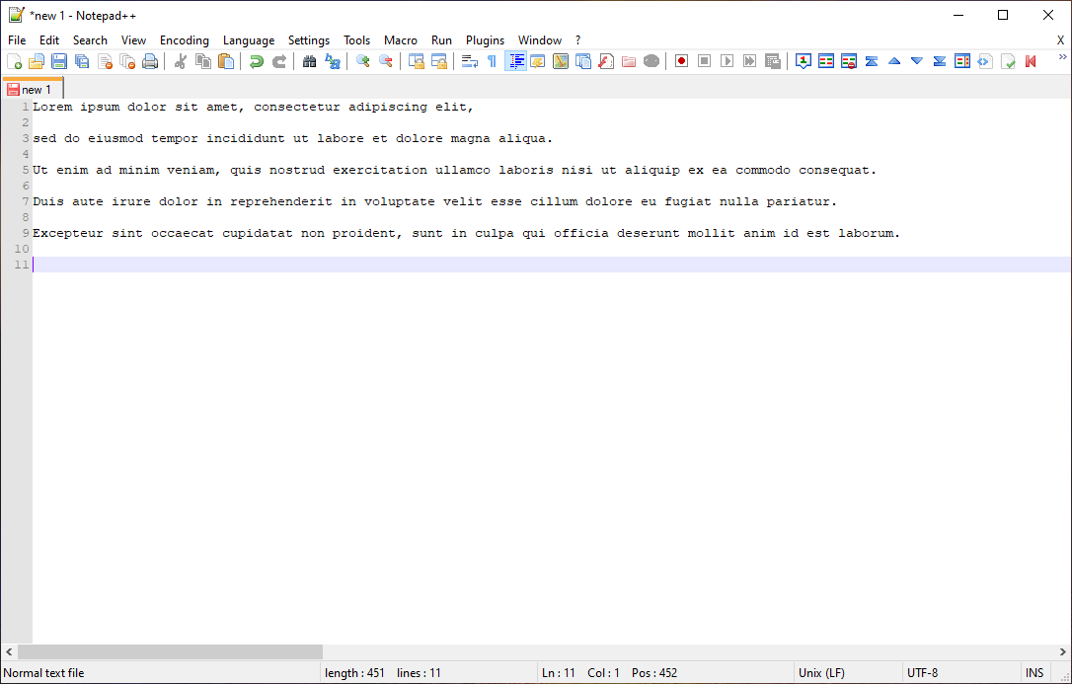Click the Open file folder icon

pyautogui.click(x=37, y=61)
